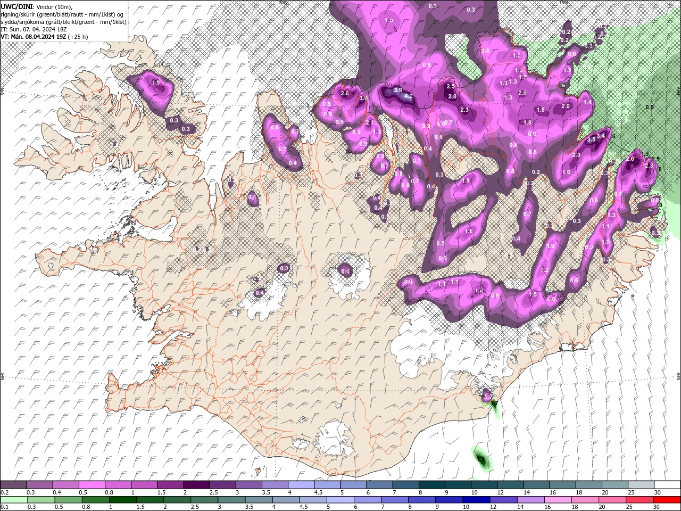Click the light blue rain swatch starting at 5
The width and height of the screenshot is (681, 511).
coord(340,499)
